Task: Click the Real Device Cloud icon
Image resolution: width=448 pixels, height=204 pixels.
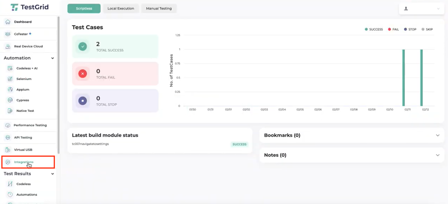Action: (x=8, y=46)
